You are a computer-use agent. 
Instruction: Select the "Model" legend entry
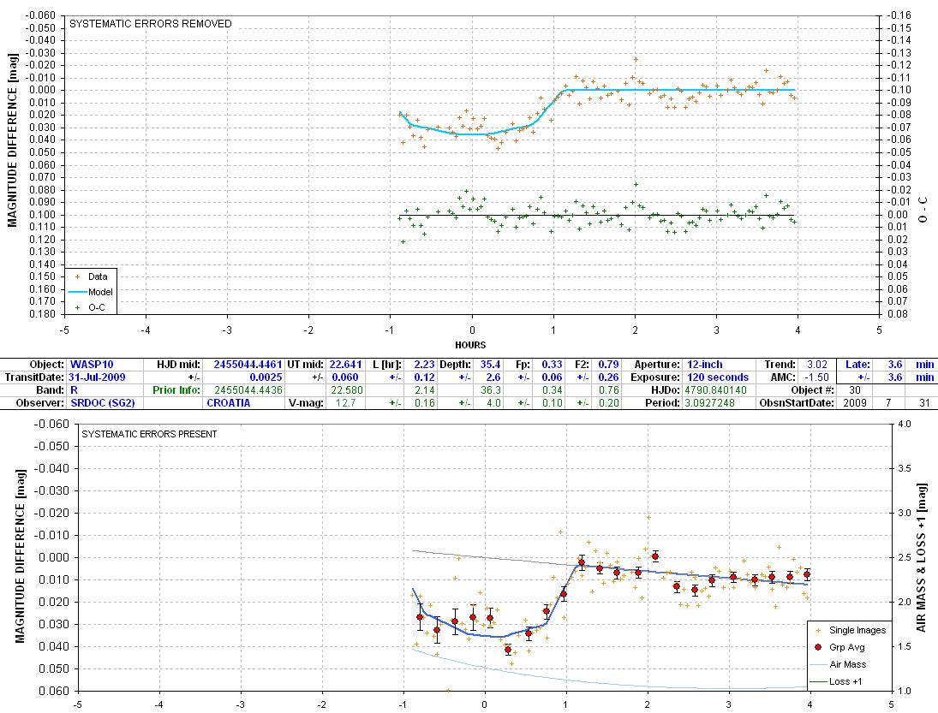(x=91, y=292)
